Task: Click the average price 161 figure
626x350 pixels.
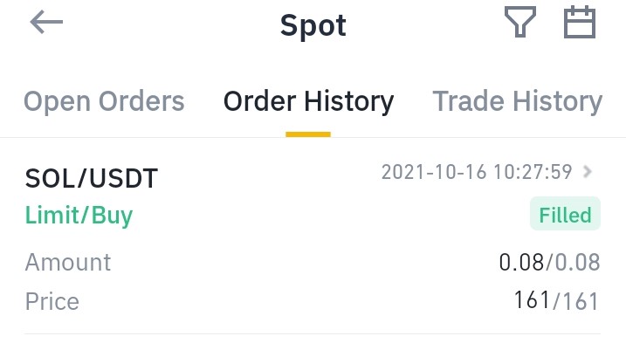Action: pos(532,300)
